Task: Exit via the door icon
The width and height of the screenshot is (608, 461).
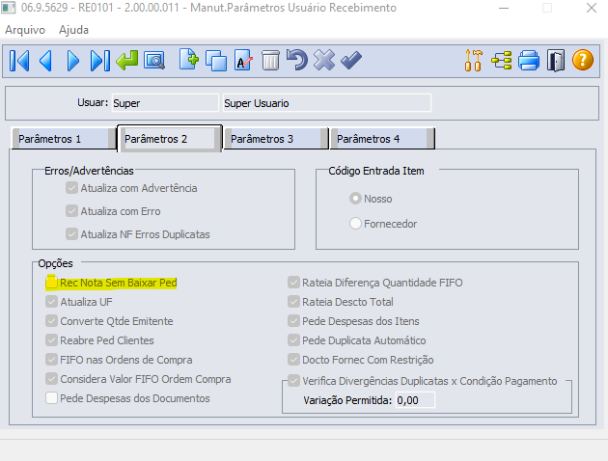Action: [x=556, y=61]
